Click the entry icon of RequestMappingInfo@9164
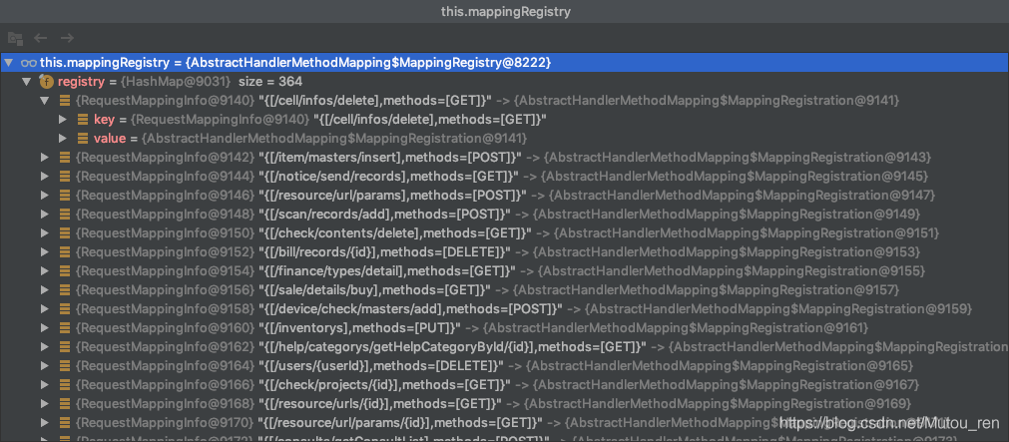 tap(65, 366)
